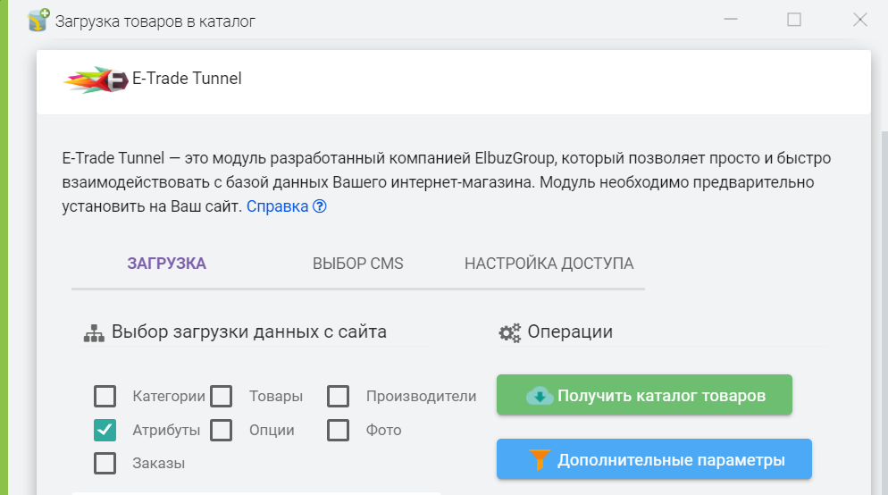
Task: Minimize the Загрузка товаров в каталог window
Action: [730, 20]
